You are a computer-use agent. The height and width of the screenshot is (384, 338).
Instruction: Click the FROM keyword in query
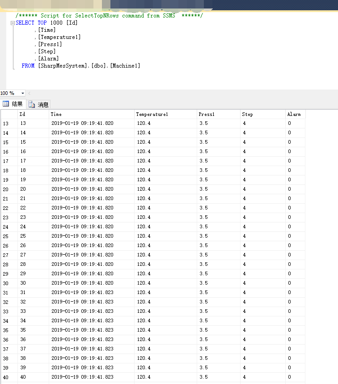pyautogui.click(x=28, y=66)
